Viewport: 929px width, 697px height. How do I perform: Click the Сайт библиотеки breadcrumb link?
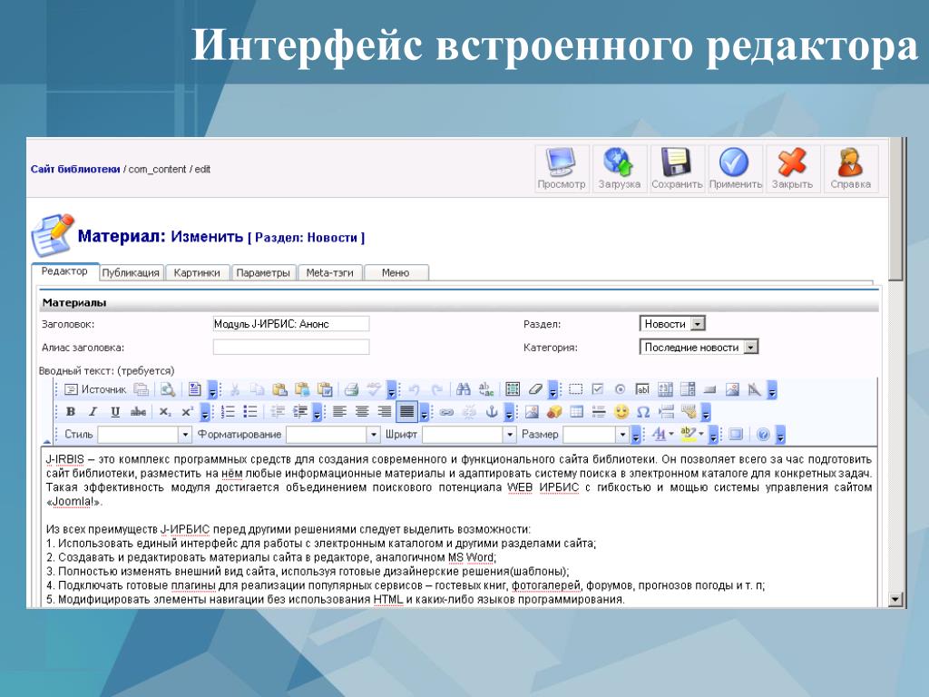(x=74, y=169)
